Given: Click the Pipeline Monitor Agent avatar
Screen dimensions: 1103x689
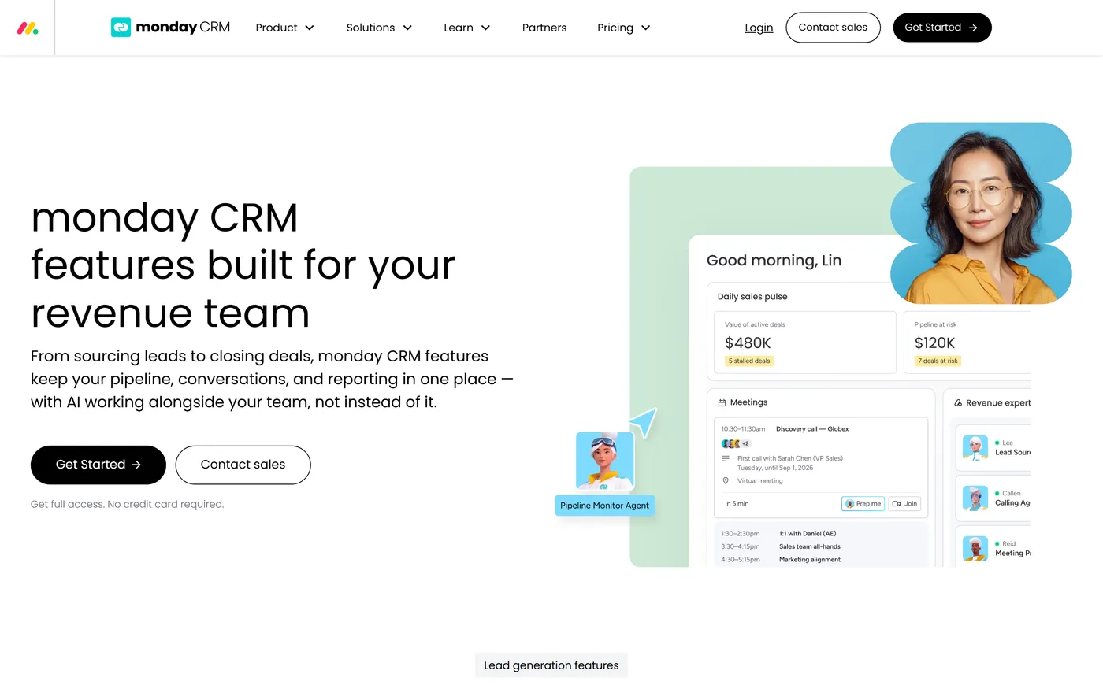Looking at the screenshot, I should 604,461.
